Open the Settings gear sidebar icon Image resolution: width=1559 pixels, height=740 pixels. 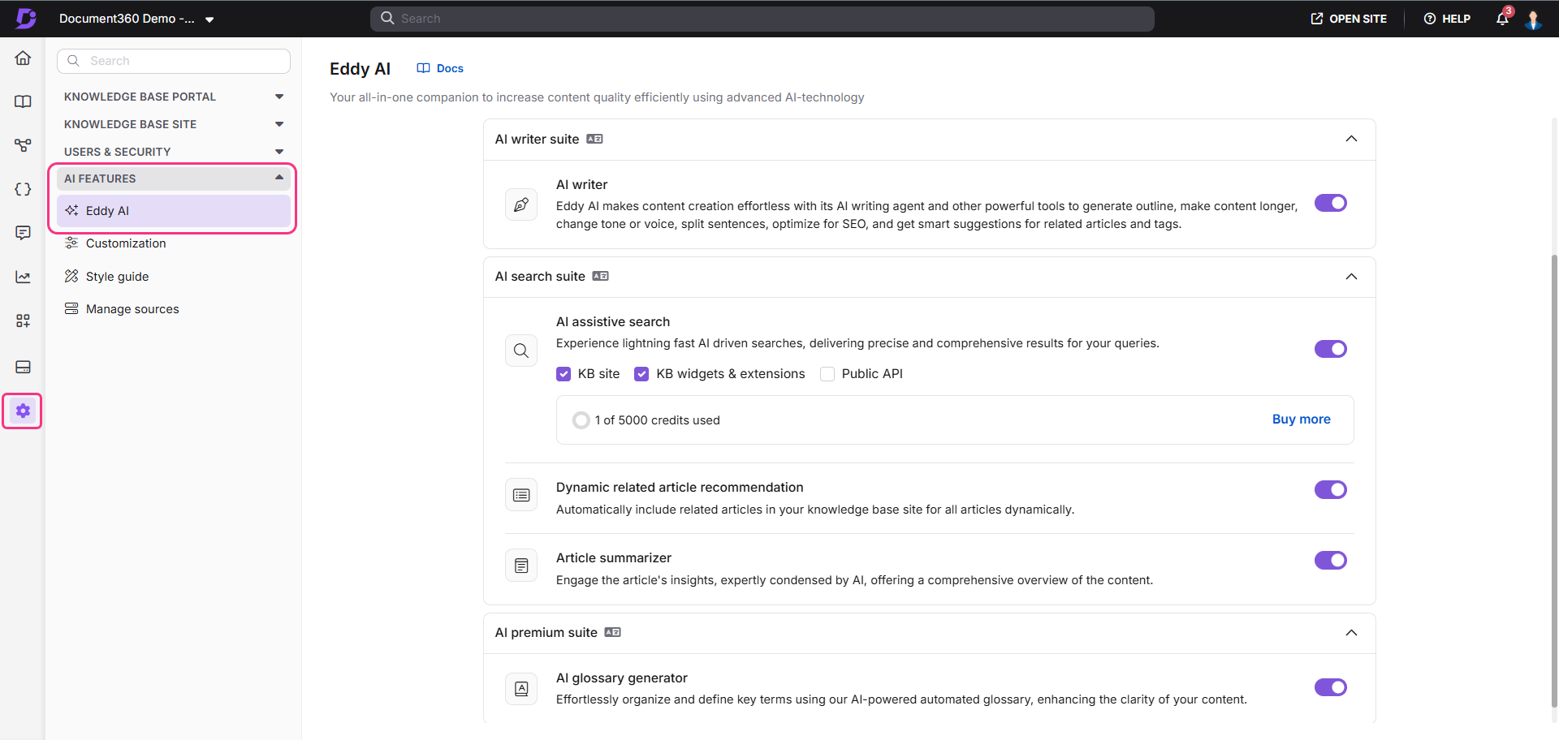[x=23, y=411]
